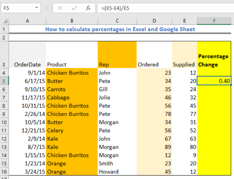
Task: Select column B header
Action: [x=72, y=21]
